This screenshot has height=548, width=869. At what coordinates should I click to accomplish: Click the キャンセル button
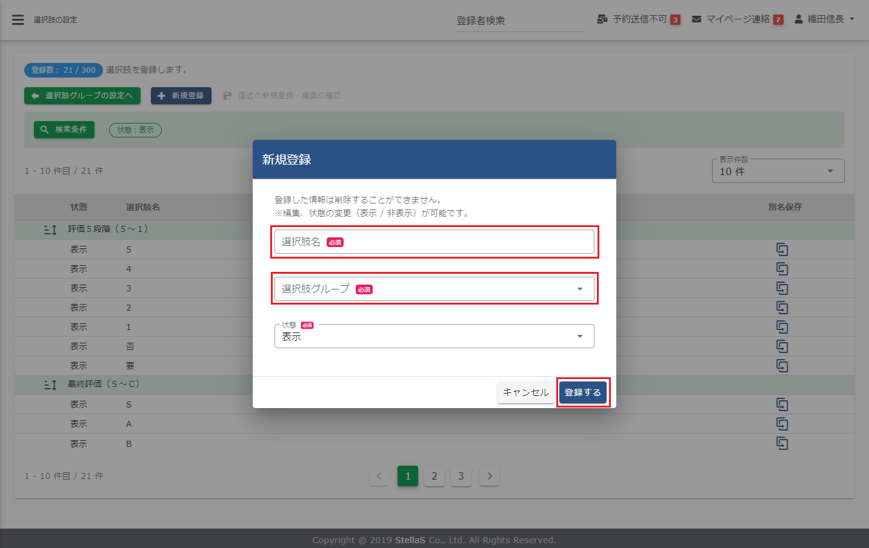click(525, 392)
